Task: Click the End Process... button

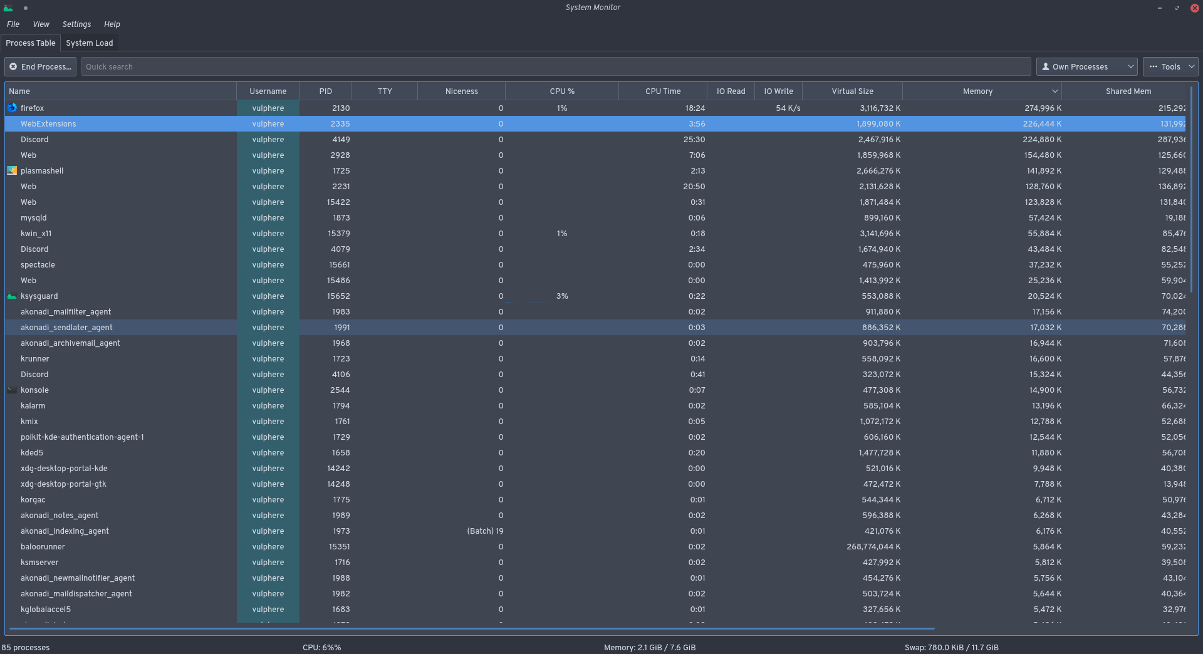Action: (40, 66)
